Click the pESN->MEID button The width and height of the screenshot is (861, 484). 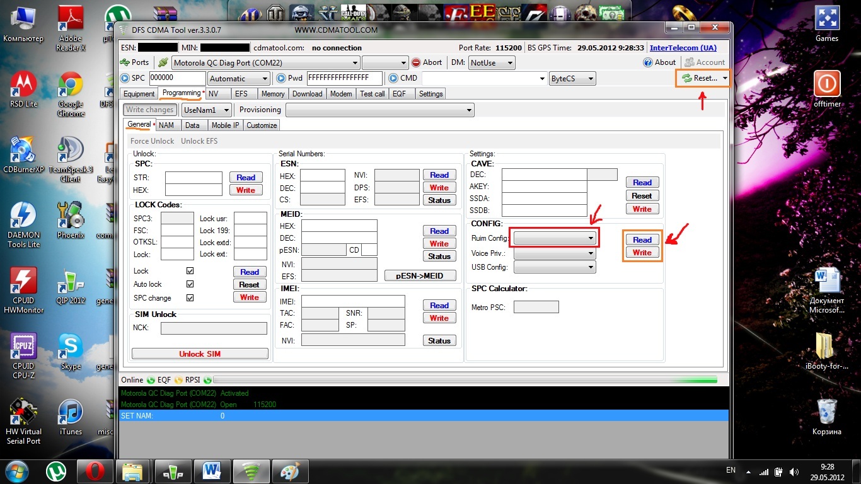coord(420,275)
